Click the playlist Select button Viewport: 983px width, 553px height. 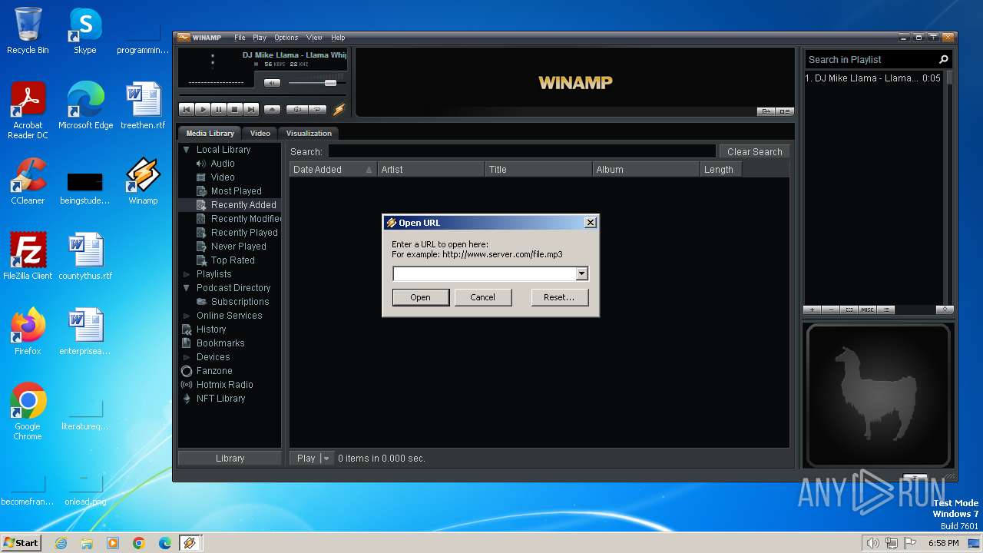[849, 310]
